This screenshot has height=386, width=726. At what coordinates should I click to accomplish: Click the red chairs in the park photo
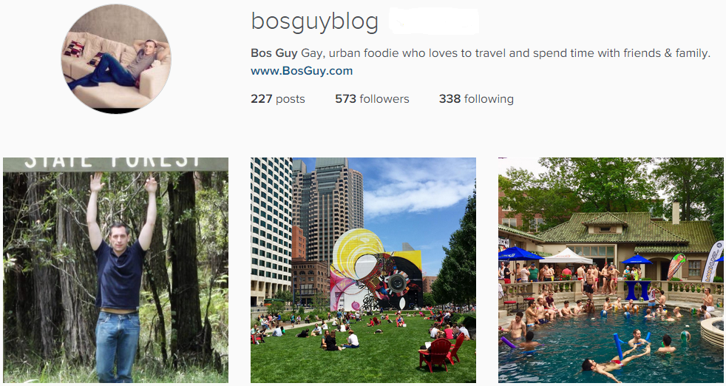(441, 353)
